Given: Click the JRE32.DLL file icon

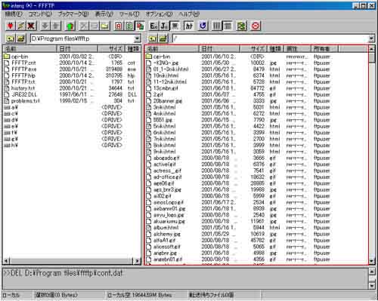Looking at the screenshot, I should click(7, 95).
